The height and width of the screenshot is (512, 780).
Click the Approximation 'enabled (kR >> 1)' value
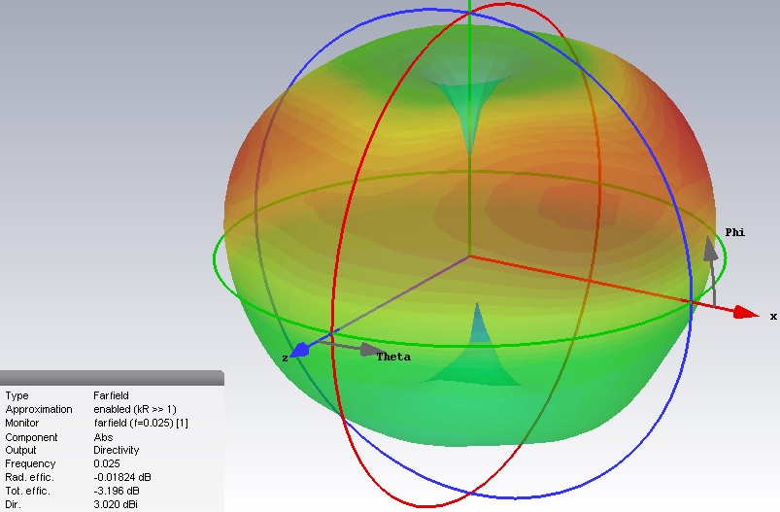[134, 410]
